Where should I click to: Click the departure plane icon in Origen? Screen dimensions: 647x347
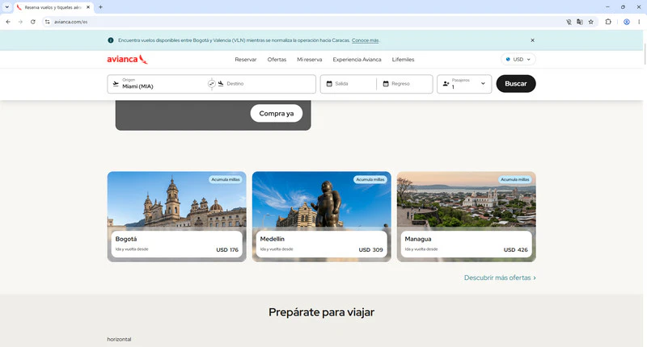(116, 84)
